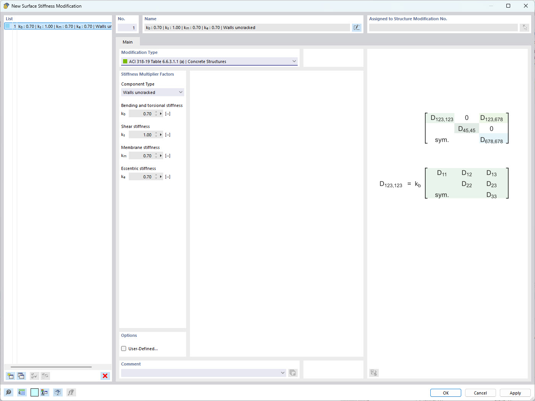Switch to the Main tab
The width and height of the screenshot is (535, 401).
128,42
